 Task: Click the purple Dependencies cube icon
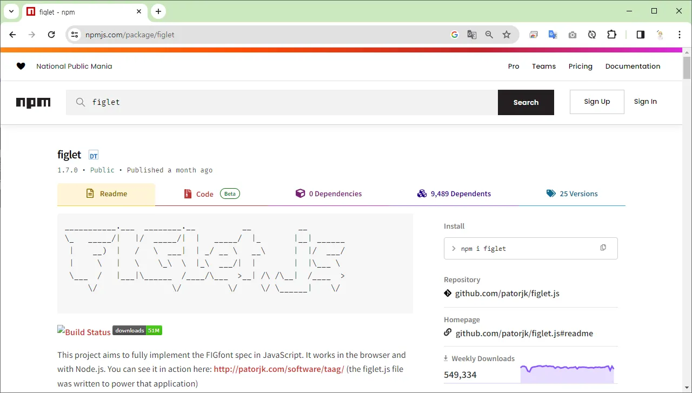[x=300, y=194]
